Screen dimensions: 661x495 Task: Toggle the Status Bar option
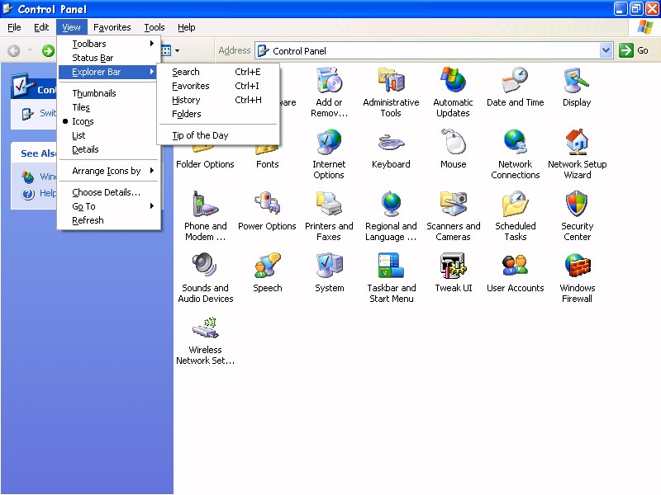point(109,58)
